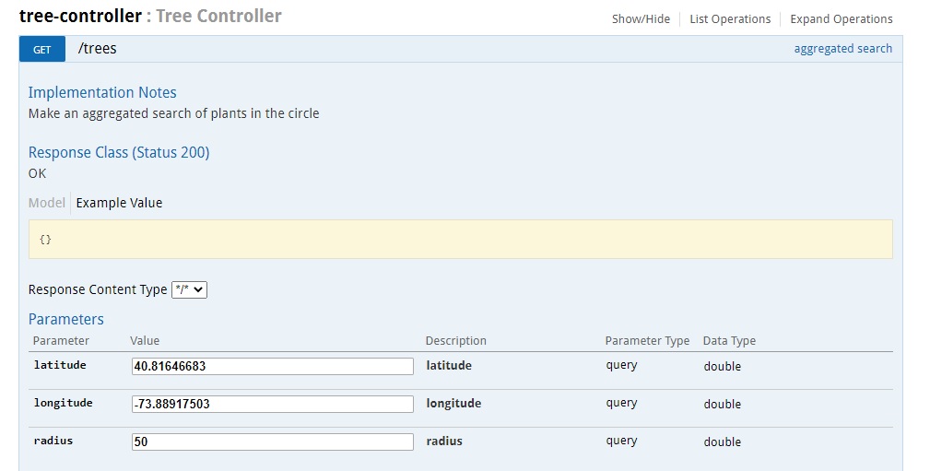The image size is (930, 471).
Task: Click the 'longitude' parameter name
Action: point(64,403)
